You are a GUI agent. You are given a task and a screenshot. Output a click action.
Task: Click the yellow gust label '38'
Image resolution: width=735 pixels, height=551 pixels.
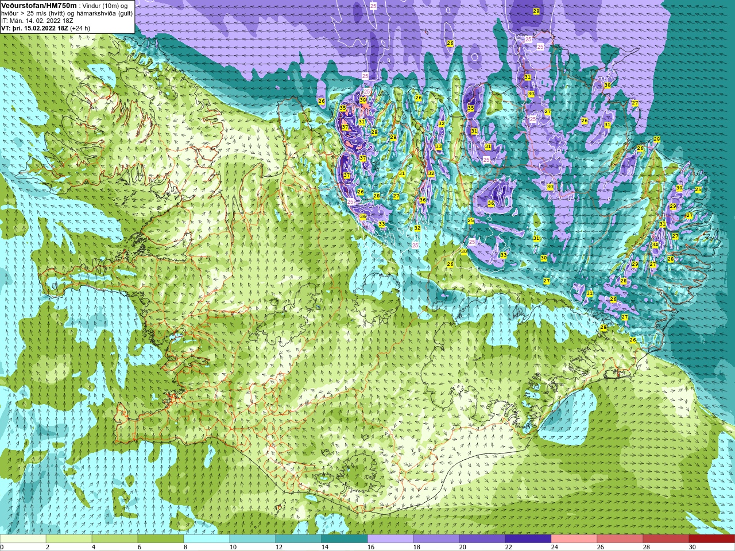(x=363, y=100)
